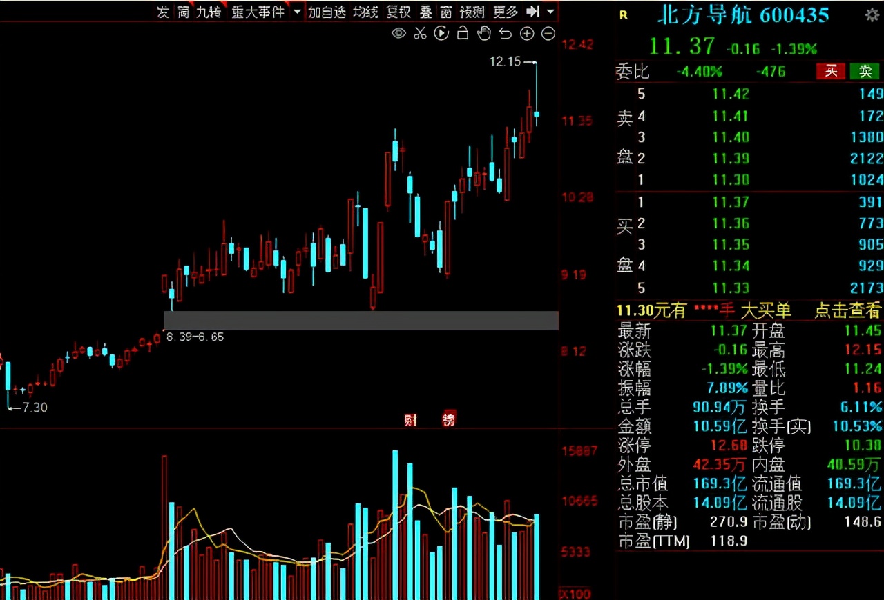Click the green 卖 sell button

(x=865, y=71)
